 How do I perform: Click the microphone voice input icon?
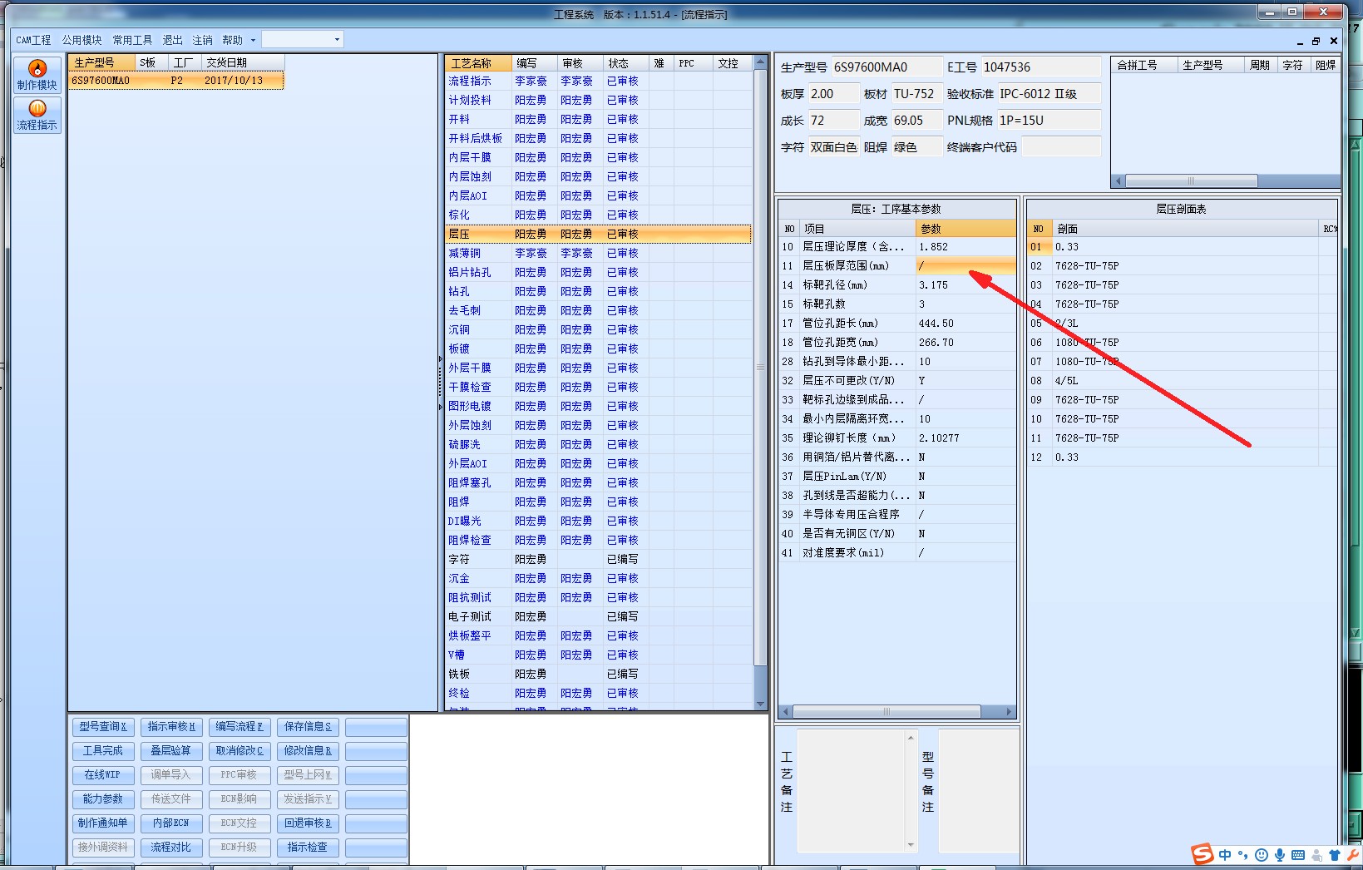click(1280, 855)
